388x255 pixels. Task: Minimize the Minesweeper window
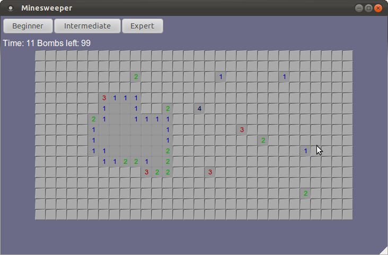359,8
